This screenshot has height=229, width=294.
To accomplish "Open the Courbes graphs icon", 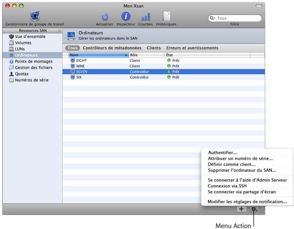I will point(145,17).
